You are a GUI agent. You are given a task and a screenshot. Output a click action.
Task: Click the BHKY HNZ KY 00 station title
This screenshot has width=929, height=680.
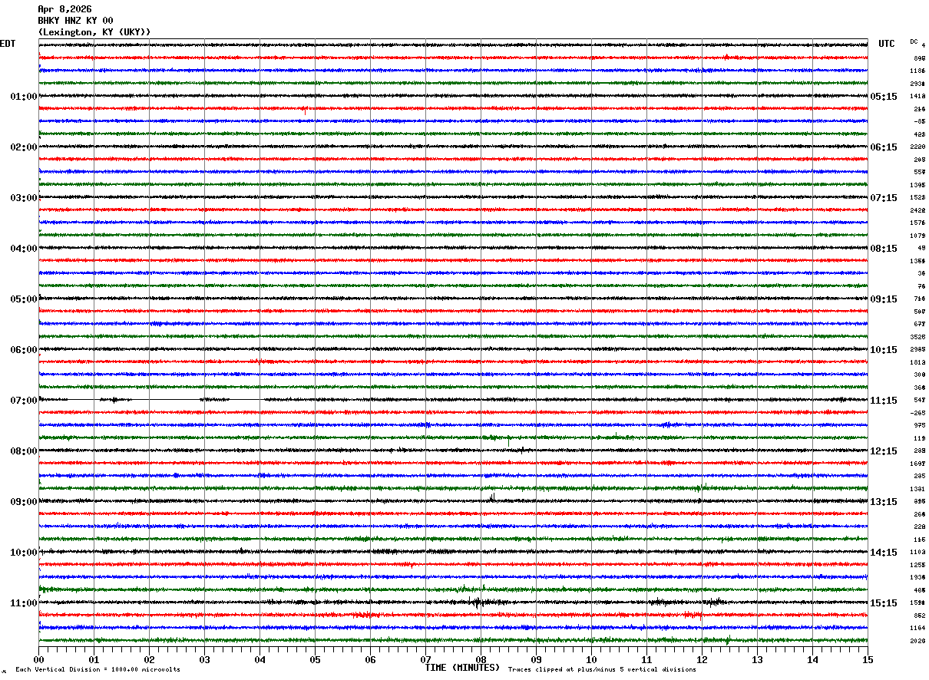pyautogui.click(x=75, y=21)
